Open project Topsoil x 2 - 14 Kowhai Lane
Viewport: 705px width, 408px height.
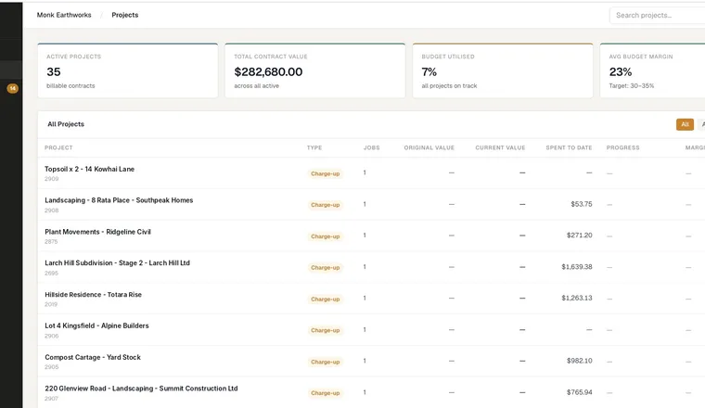89,169
